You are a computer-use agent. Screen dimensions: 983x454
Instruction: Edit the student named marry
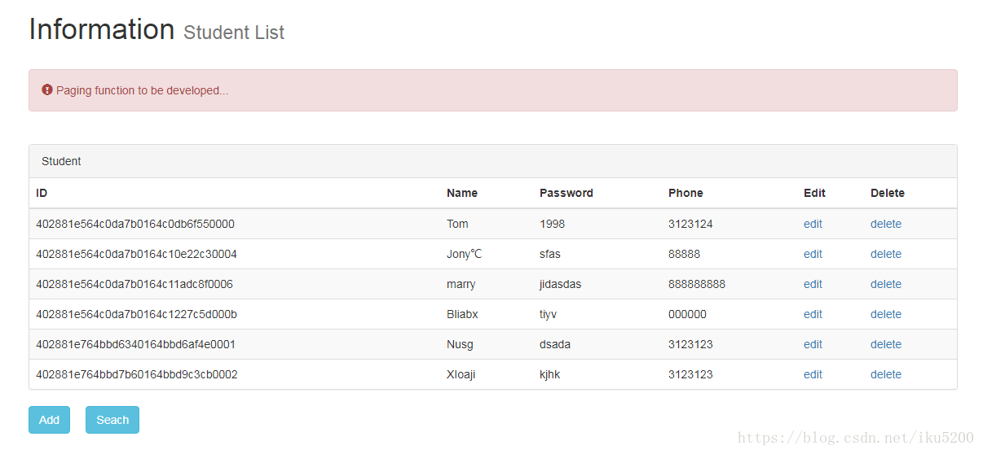(813, 284)
